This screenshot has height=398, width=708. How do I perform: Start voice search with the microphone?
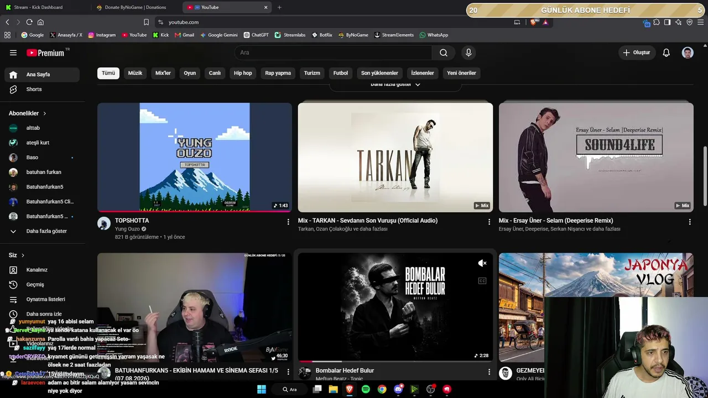(468, 53)
